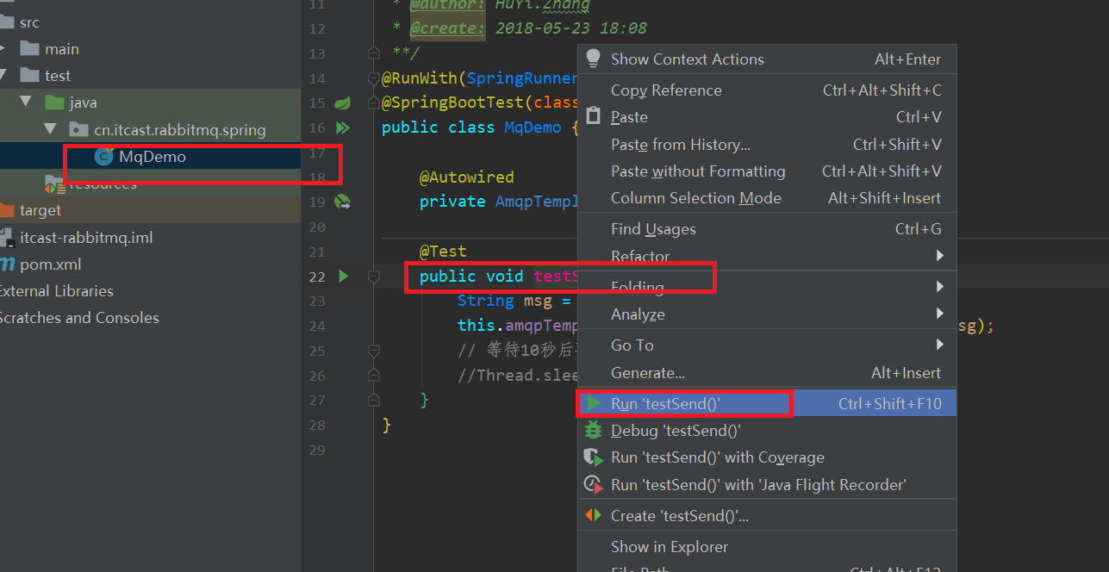
Task: Click the Run with Coverage shield icon
Action: point(593,457)
